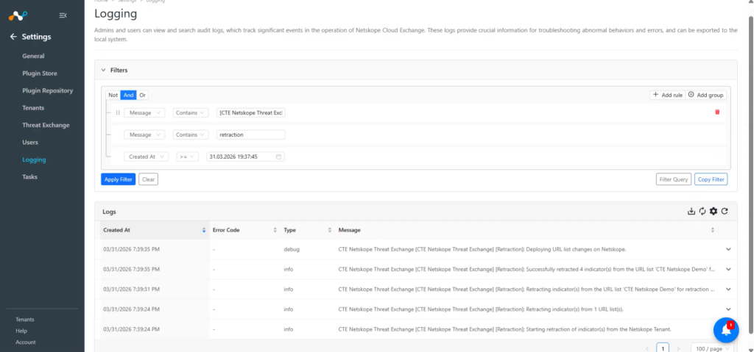Screen dimensions: 754x352
Task: Open Tasks menu item
Action: (29, 177)
